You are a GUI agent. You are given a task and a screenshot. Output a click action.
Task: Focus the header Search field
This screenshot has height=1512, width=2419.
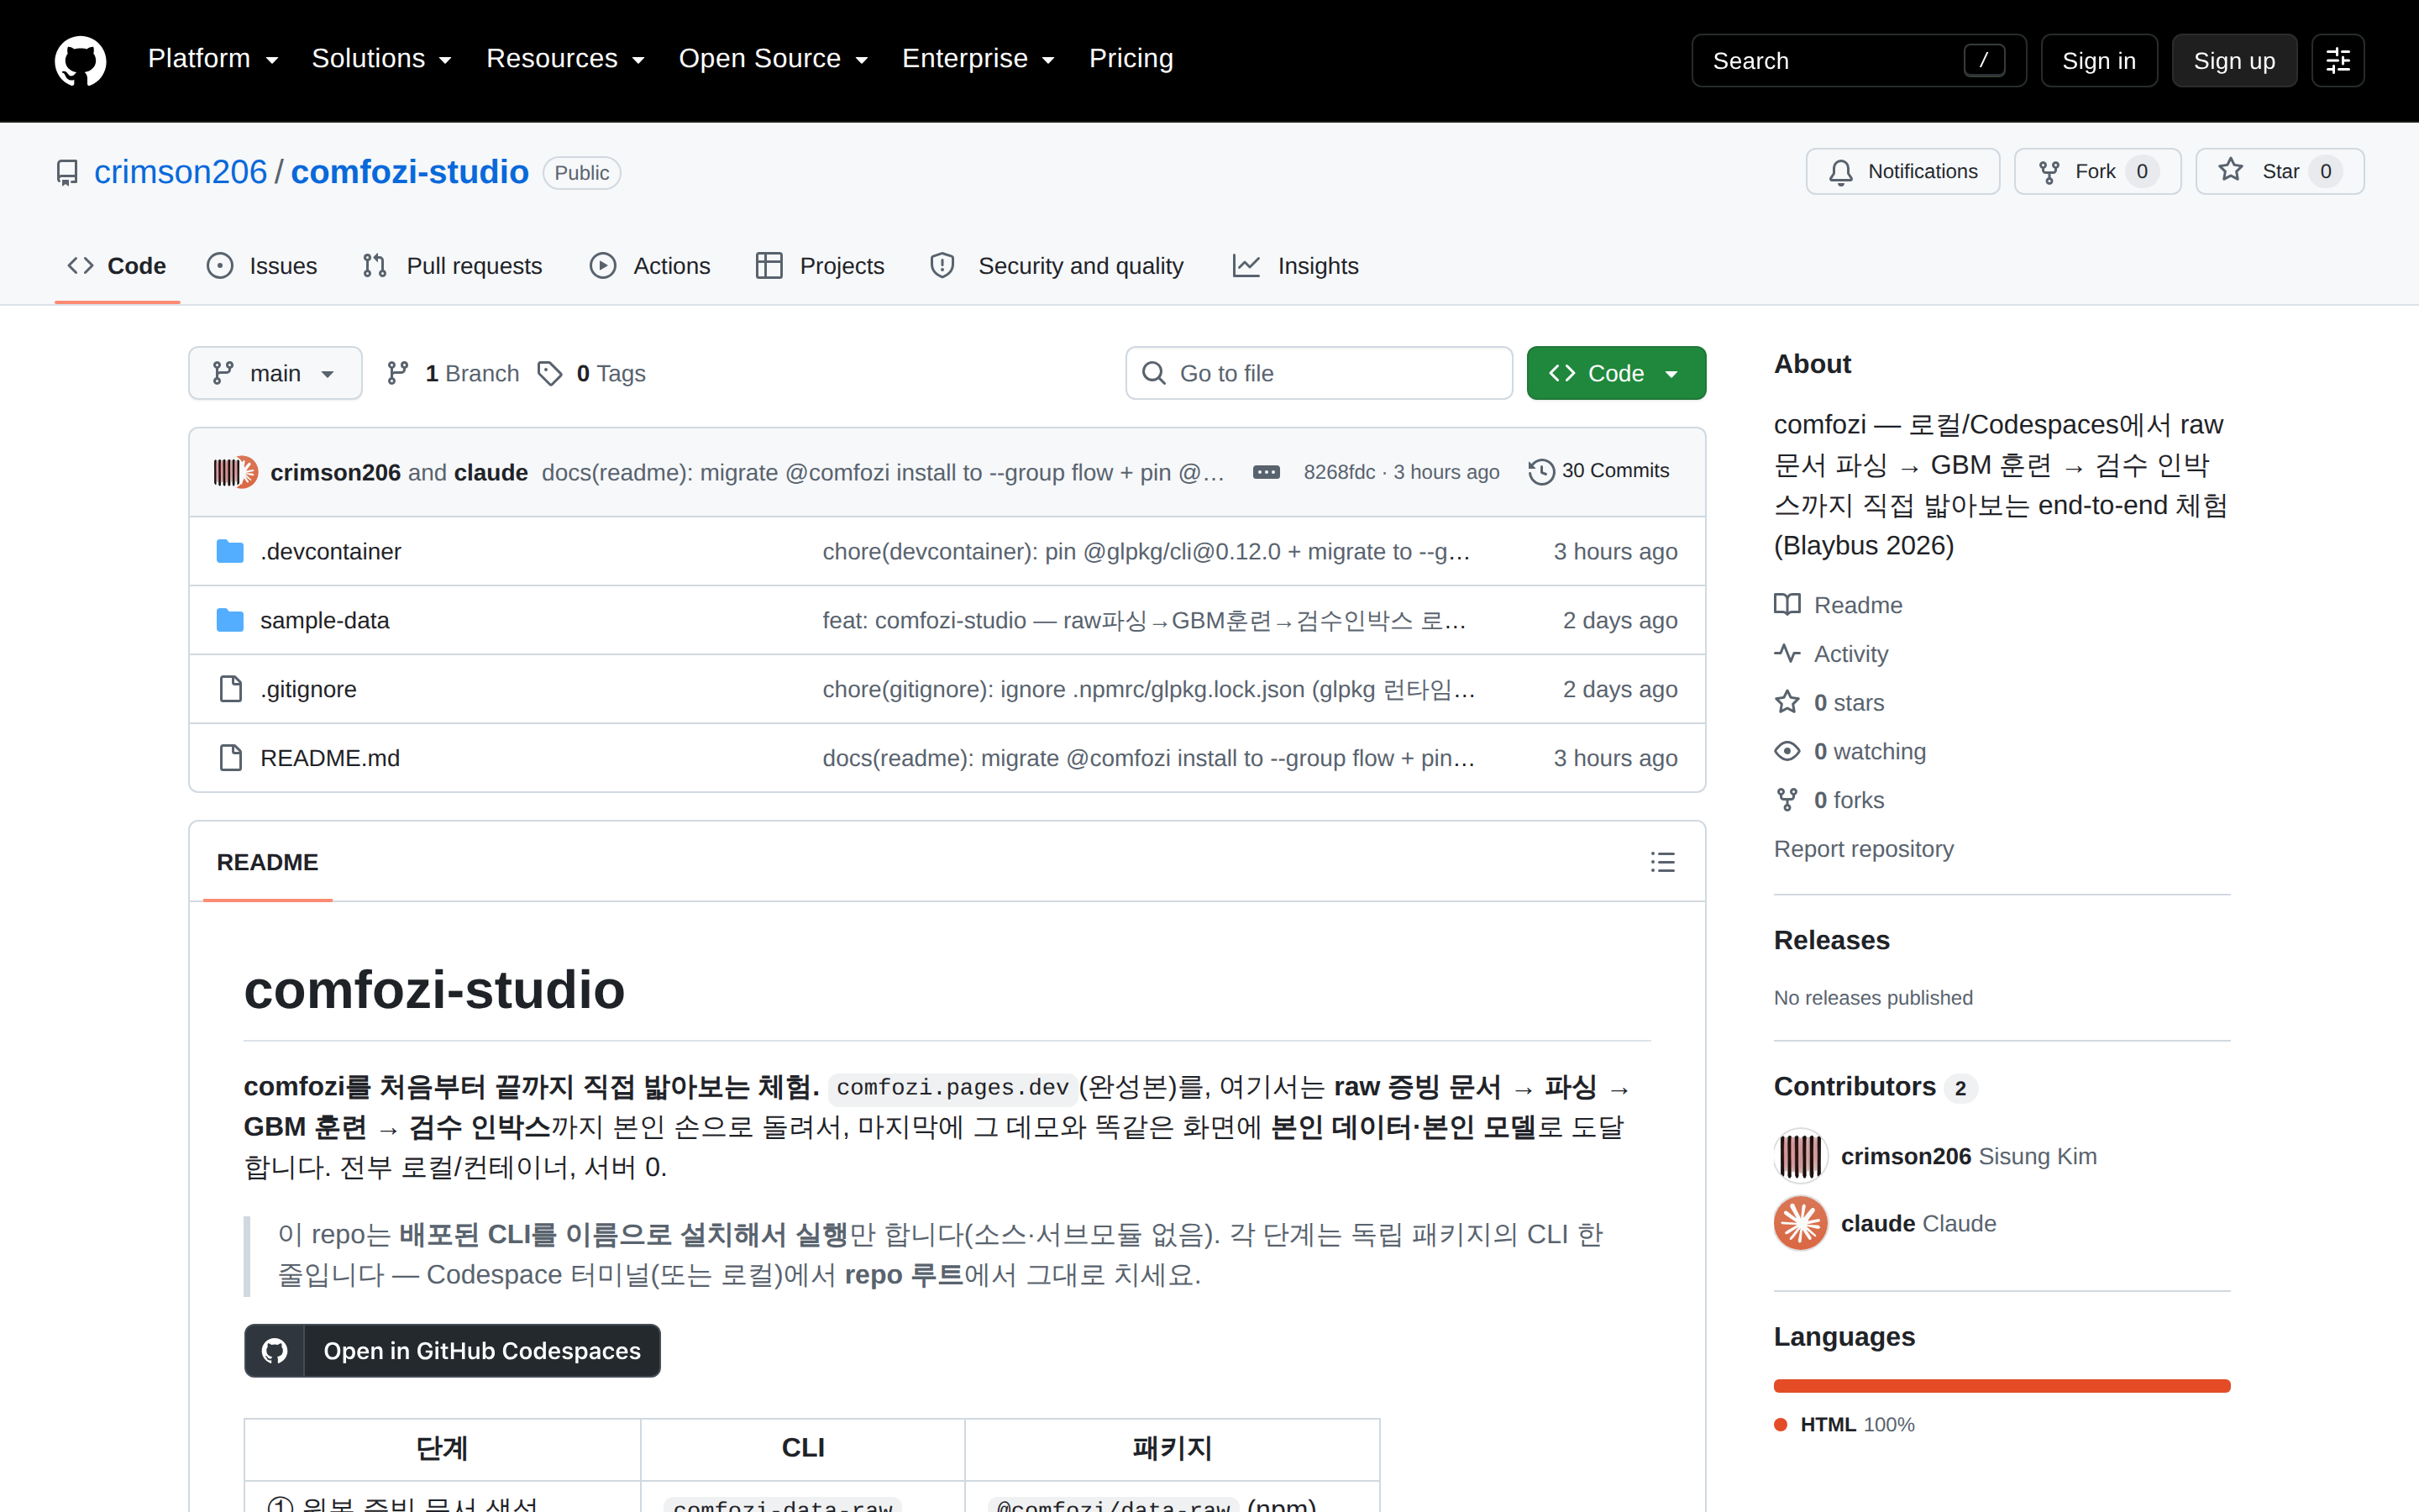coord(1858,60)
